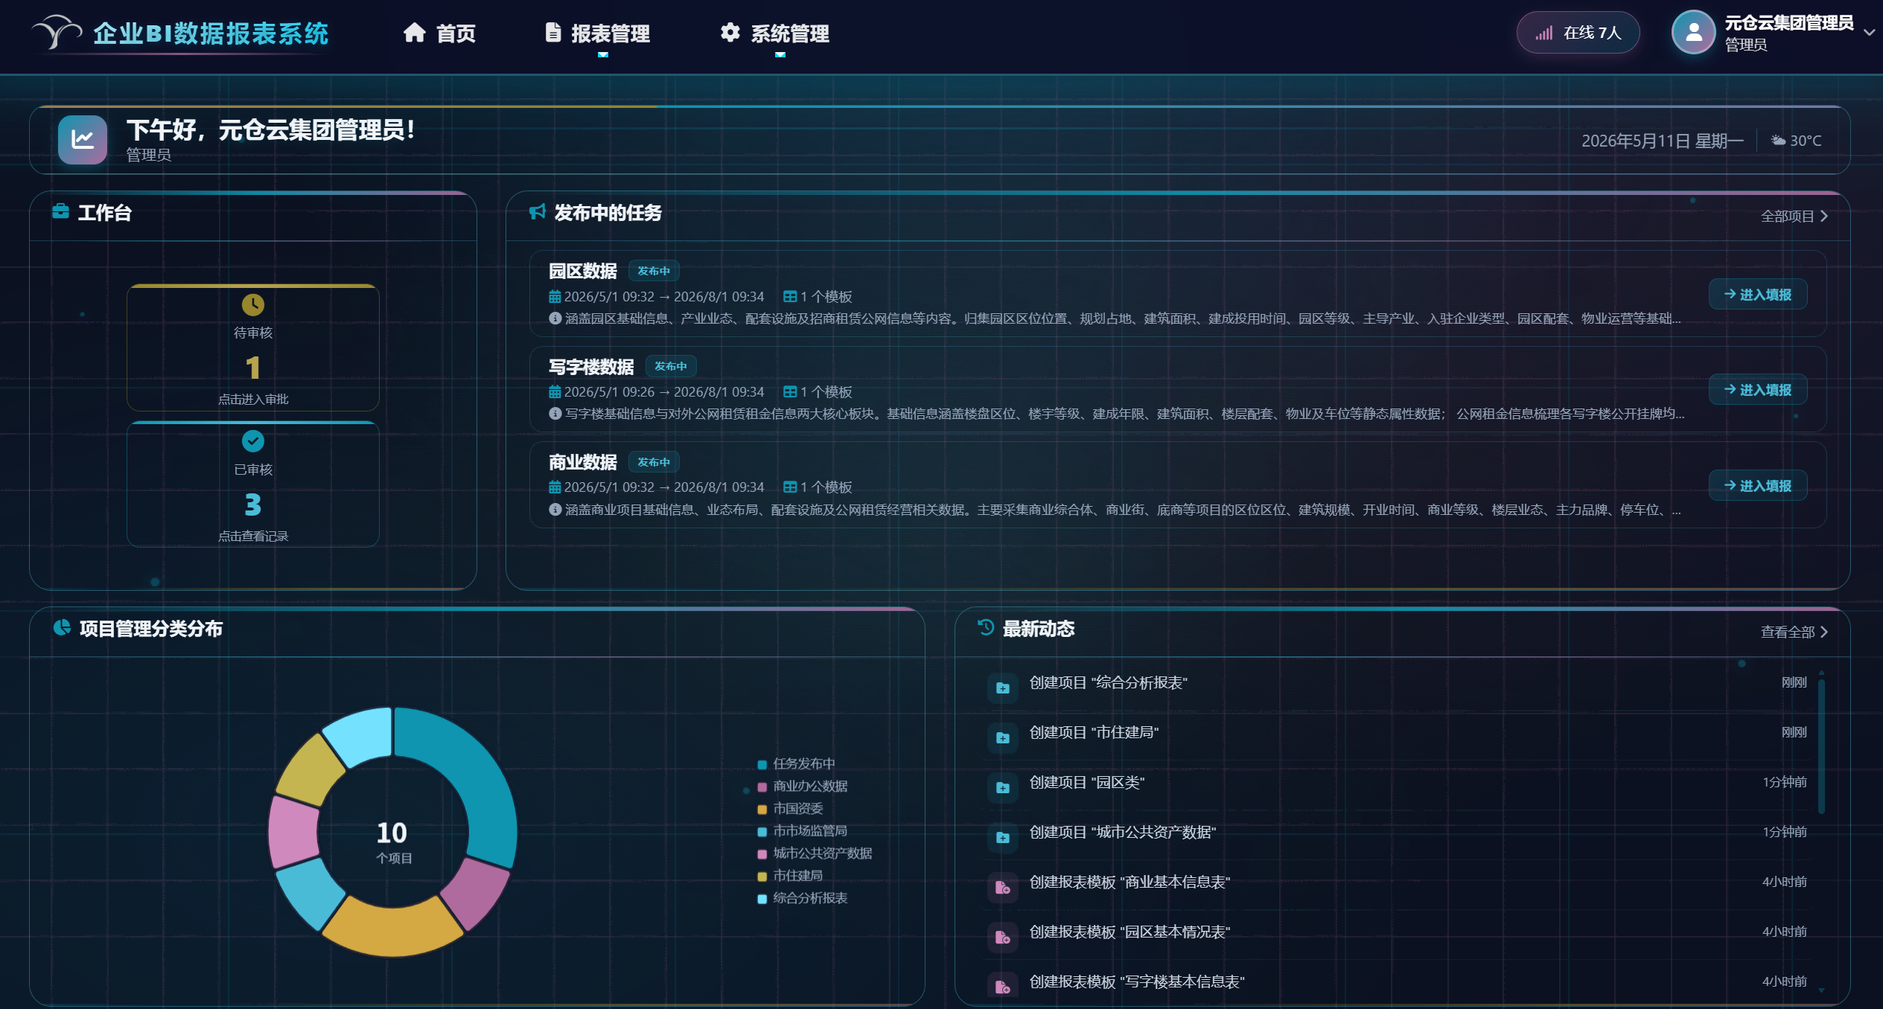Click 点击查看记录 under 已审核
The width and height of the screenshot is (1883, 1009).
point(253,536)
